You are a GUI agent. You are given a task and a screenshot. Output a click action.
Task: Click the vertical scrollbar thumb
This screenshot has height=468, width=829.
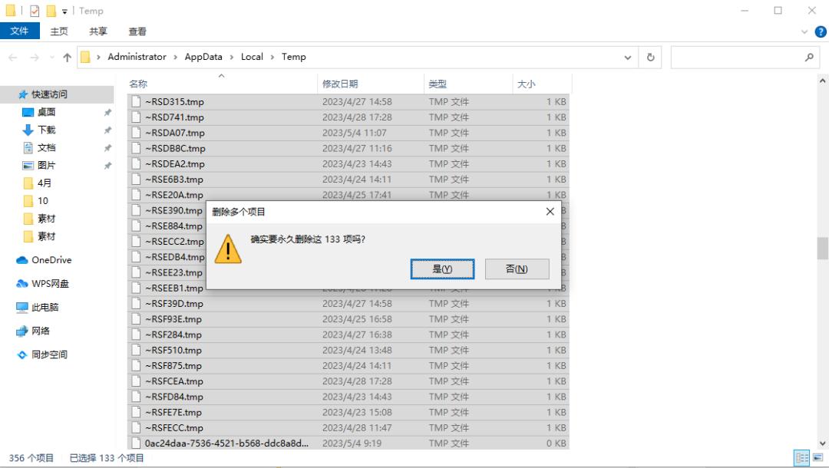coord(823,248)
